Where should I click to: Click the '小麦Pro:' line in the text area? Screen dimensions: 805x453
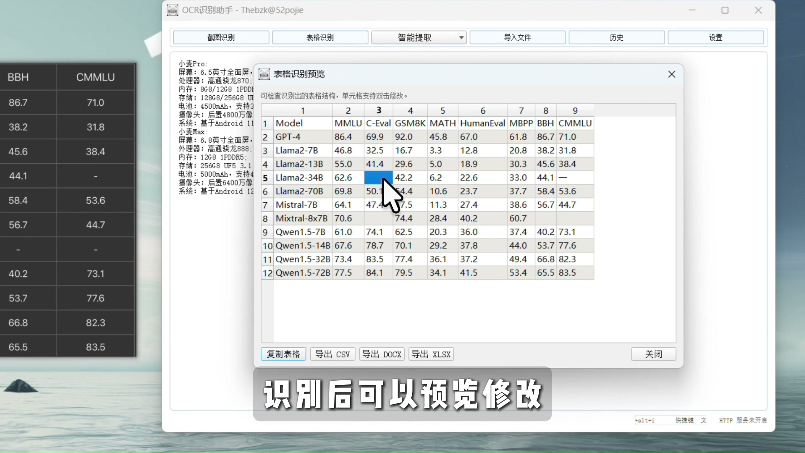coord(193,64)
